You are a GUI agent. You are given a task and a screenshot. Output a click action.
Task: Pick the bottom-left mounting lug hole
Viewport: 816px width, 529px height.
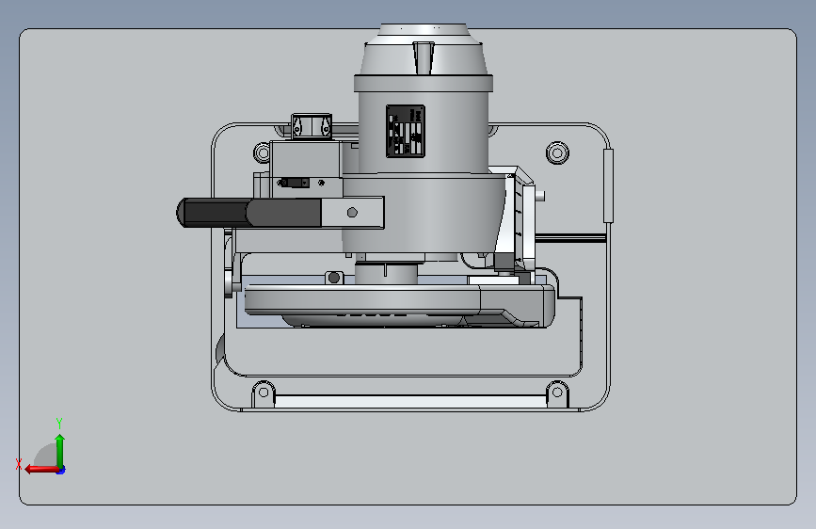point(264,393)
